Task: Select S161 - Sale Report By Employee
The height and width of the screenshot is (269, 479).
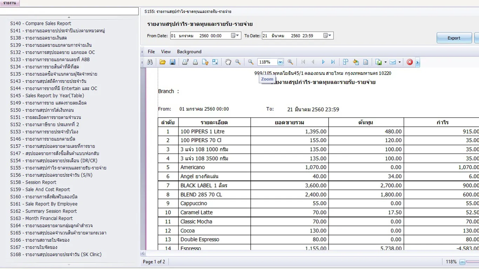Action: coord(44,204)
